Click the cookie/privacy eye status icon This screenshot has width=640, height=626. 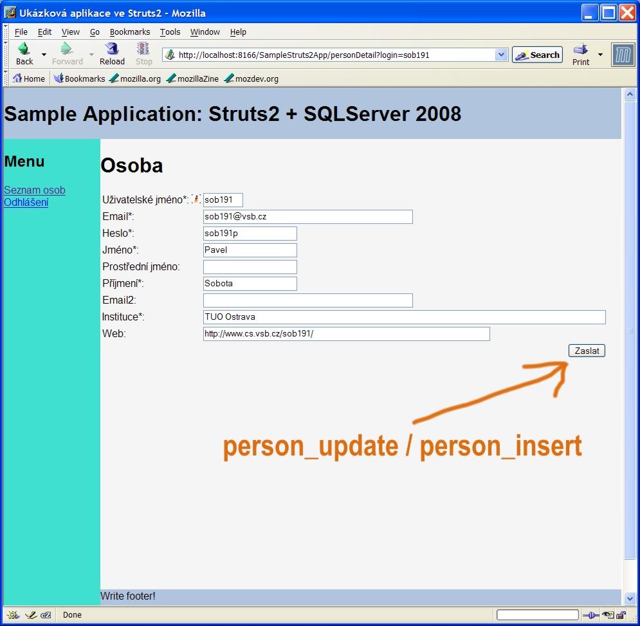pos(608,615)
